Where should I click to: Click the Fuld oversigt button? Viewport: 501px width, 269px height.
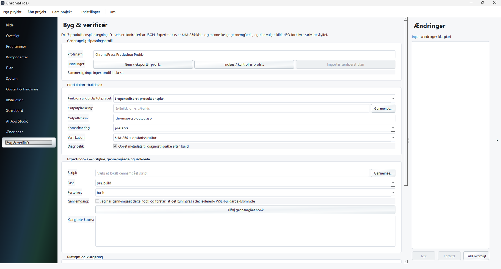tap(476, 256)
